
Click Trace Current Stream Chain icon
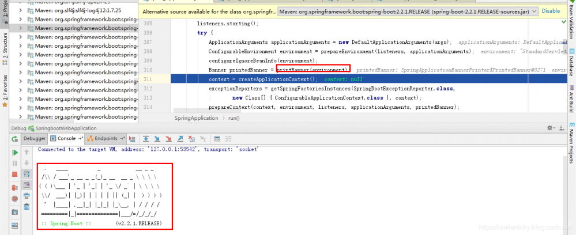click(228, 139)
